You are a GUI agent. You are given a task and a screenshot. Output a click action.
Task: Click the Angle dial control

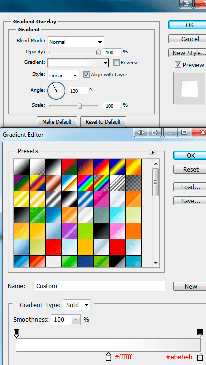[x=56, y=91]
